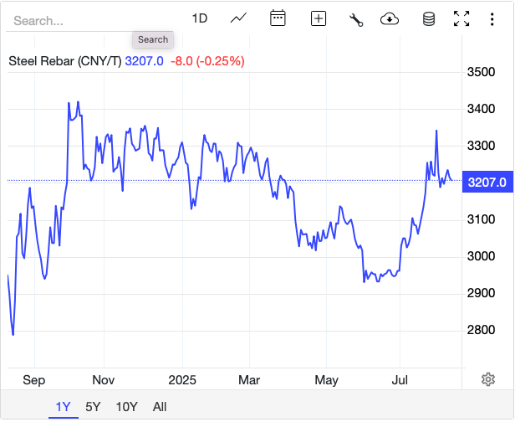The width and height of the screenshot is (515, 422).
Task: Click the red -8.0 (-0.25%) change value
Action: click(207, 60)
